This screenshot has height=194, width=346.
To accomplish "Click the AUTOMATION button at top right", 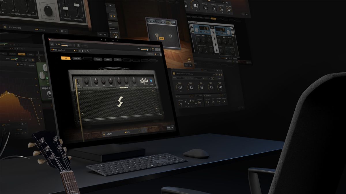I will click(150, 54).
